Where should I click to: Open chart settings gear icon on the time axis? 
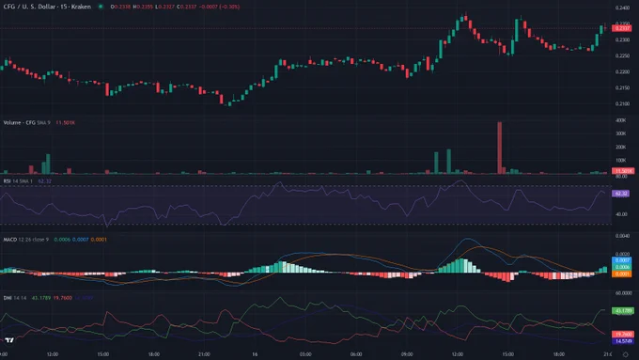[626, 354]
